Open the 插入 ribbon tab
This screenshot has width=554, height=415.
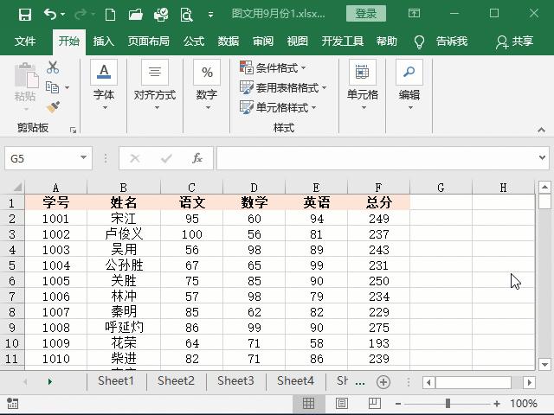coord(104,41)
